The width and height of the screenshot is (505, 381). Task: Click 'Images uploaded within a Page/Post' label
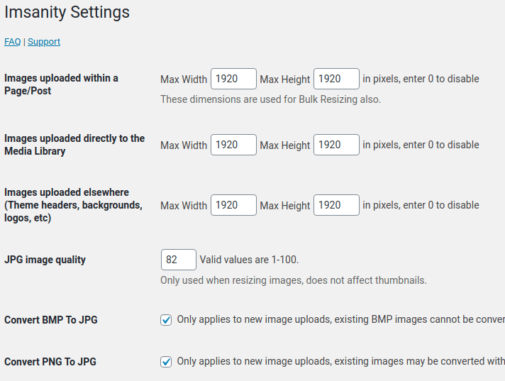(61, 84)
